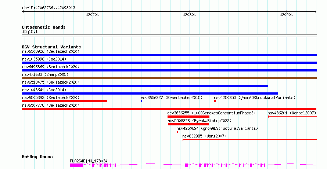
Task: Open variant nsv6507778 (Sedlazeck2020) label
Action: [x=51, y=105]
